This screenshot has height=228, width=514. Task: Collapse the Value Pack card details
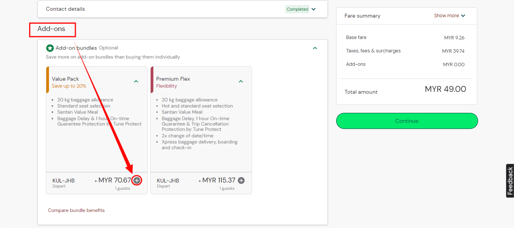(x=136, y=81)
